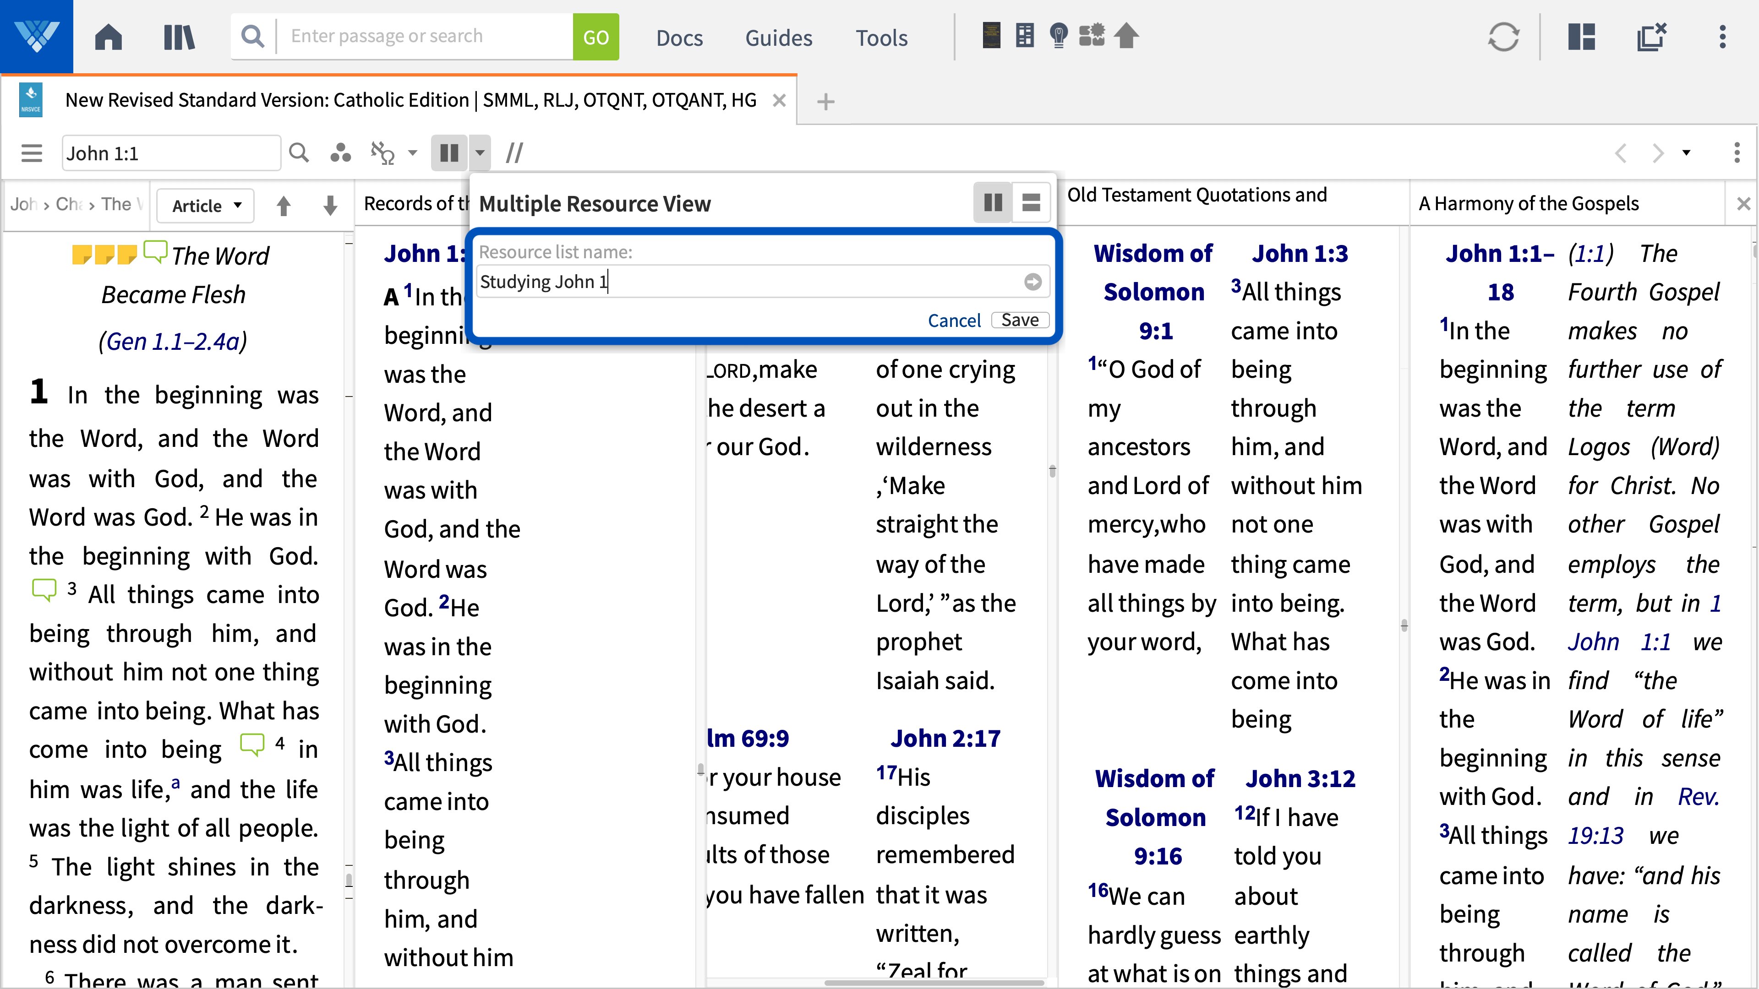Click the inline search magnifier icon
The image size is (1759, 989).
click(299, 153)
